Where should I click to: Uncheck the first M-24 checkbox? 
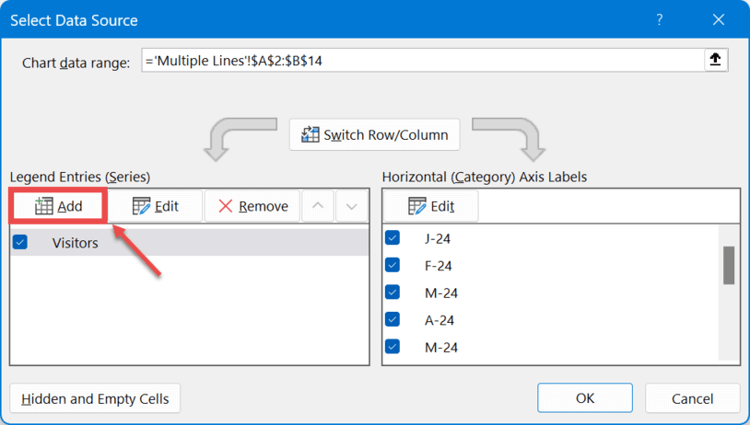(x=393, y=293)
